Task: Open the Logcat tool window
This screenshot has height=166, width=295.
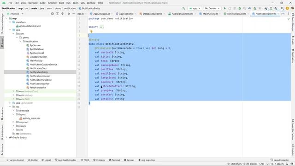Action: pos(46,160)
